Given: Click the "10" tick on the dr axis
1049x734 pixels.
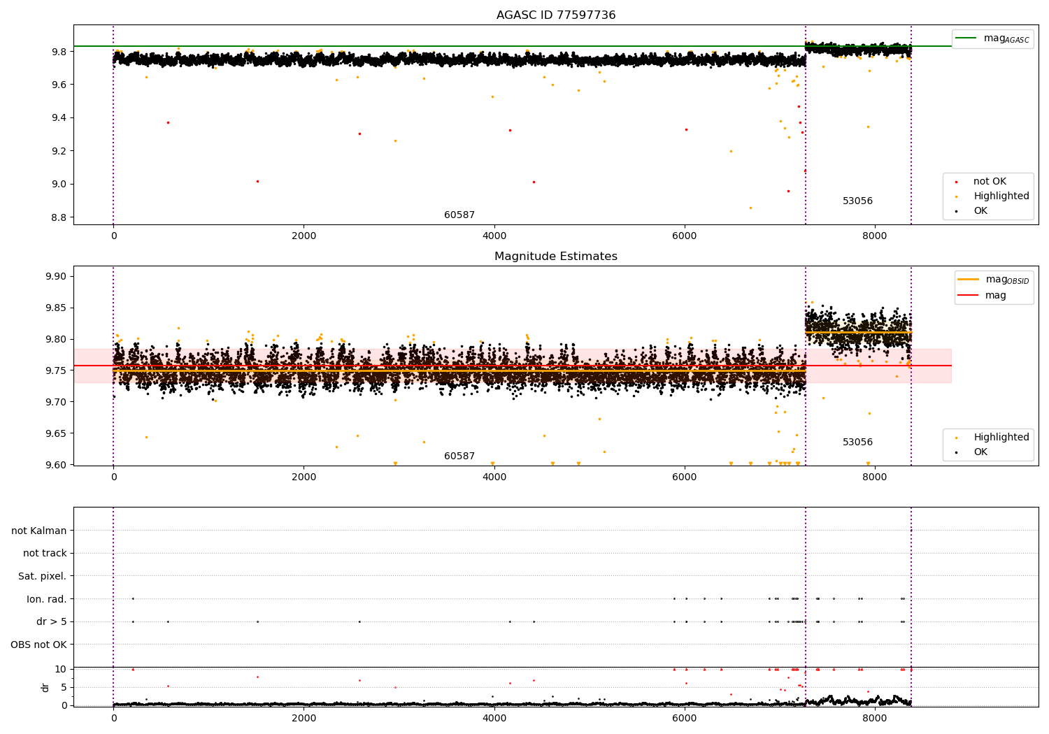Looking at the screenshot, I should (61, 670).
